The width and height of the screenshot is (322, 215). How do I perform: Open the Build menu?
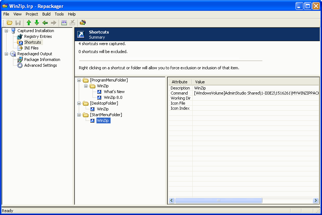coord(46,14)
